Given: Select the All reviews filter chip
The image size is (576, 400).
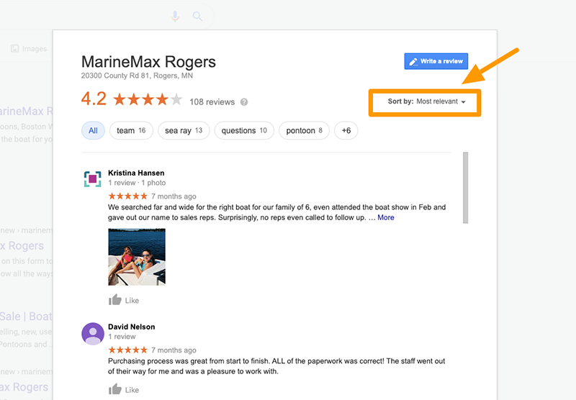Looking at the screenshot, I should [93, 131].
